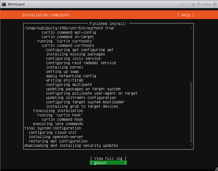The image size is (218, 171).
Task: Click the log scrollbar down arrow
Action: (x=191, y=145)
